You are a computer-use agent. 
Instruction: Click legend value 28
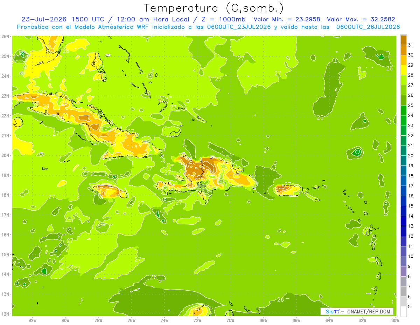[411, 75]
